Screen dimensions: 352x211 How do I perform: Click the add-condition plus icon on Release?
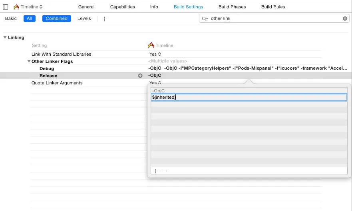140,76
